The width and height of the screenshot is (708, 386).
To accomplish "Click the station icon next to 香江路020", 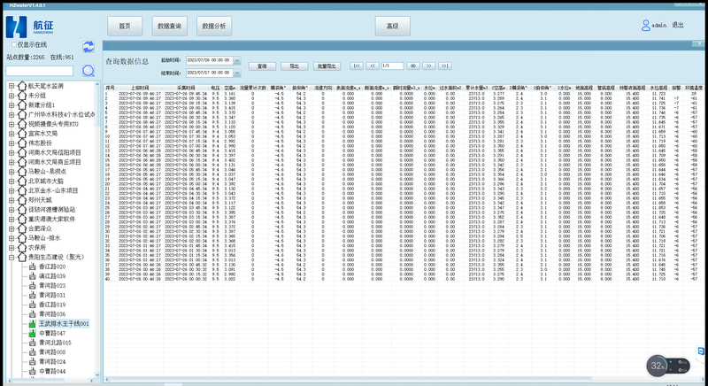I will click(33, 266).
